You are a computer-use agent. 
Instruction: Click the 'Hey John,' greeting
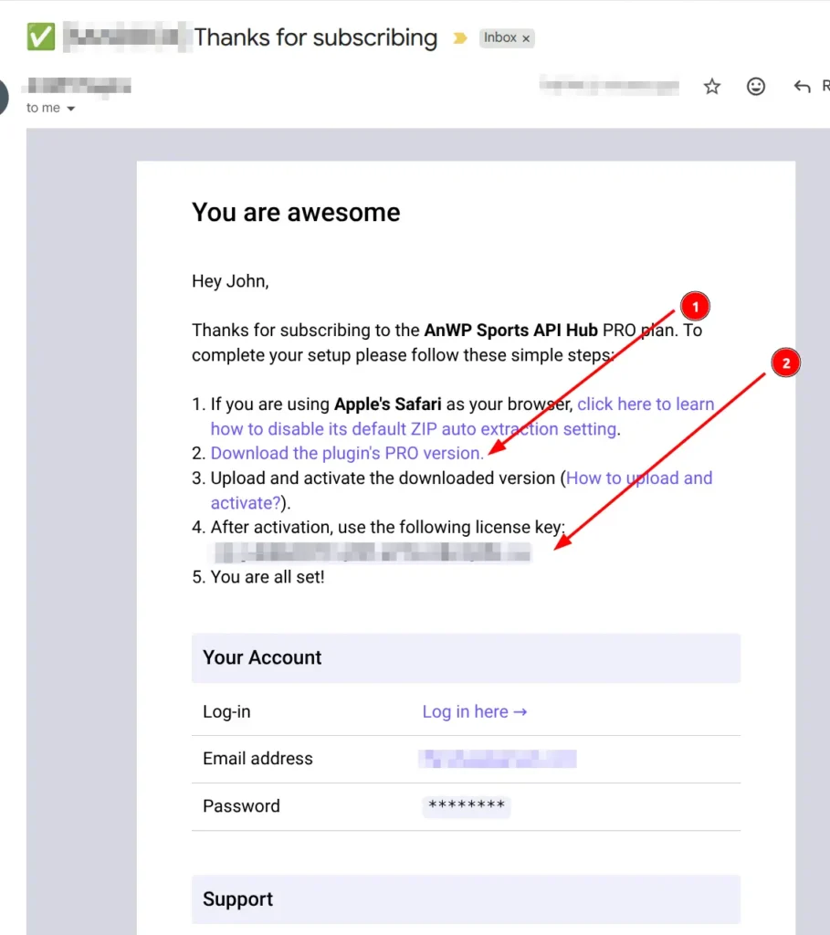230,281
